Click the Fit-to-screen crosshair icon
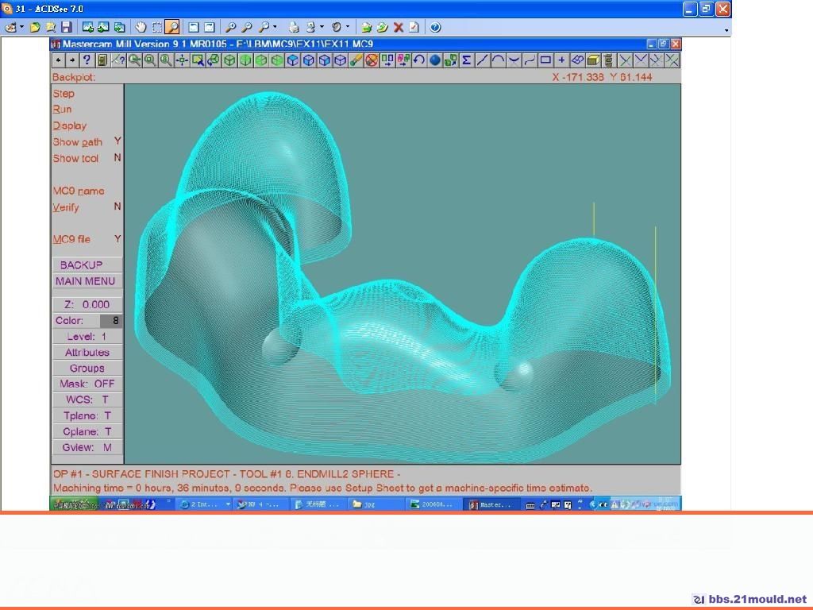 182,60
